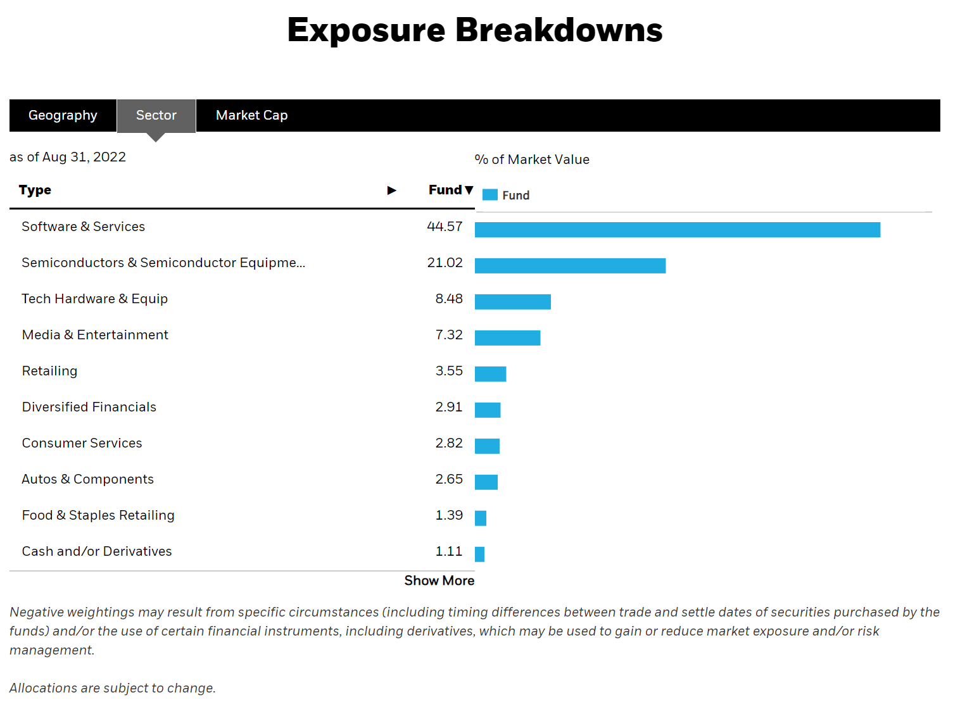The width and height of the screenshot is (953, 714).
Task: Click the Food & Staples Retailing bar
Action: coord(481,518)
